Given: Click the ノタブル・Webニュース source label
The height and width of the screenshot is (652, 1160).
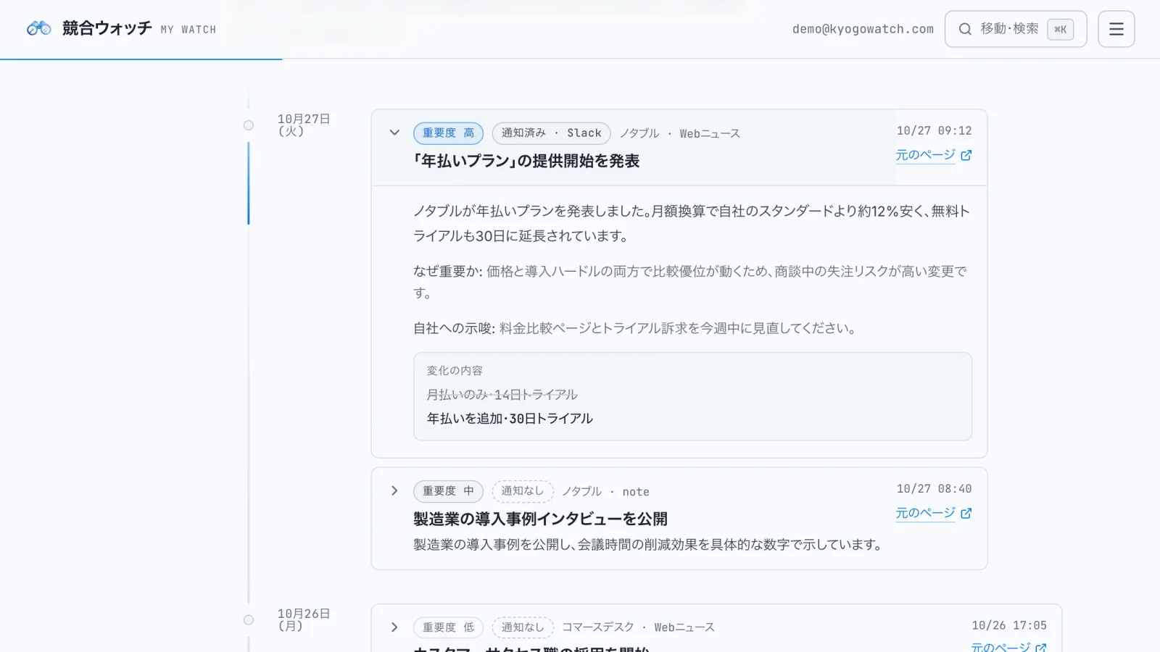Looking at the screenshot, I should tap(679, 133).
